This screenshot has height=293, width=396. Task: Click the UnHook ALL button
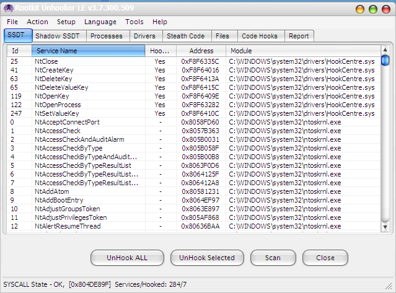point(127,258)
